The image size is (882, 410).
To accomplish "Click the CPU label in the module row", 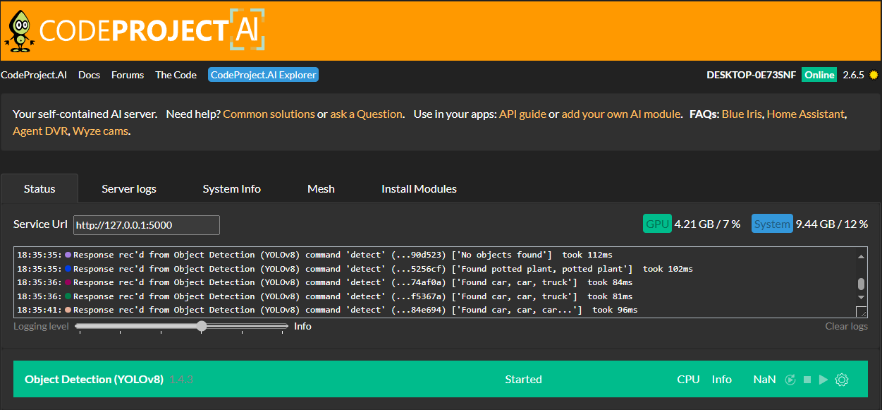I will (688, 380).
